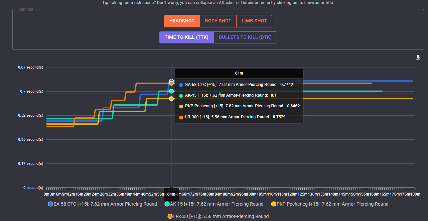The image size is (428, 221).
Task: Click the 0.87 second(s) y-axis label
Action: tap(30, 67)
